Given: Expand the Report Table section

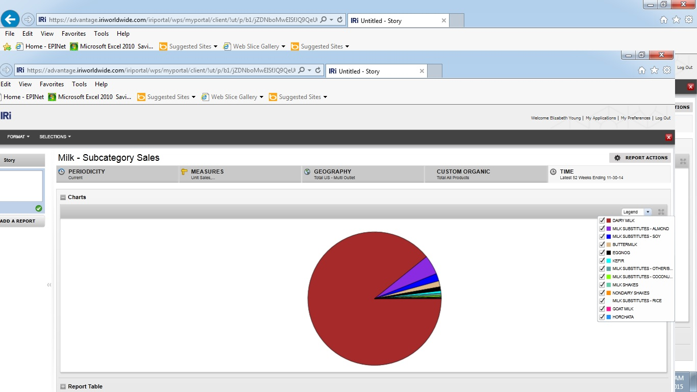Looking at the screenshot, I should (x=63, y=386).
